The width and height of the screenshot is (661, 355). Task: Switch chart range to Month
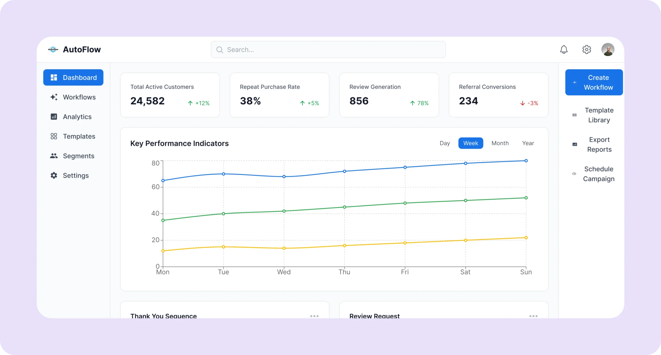click(x=500, y=143)
